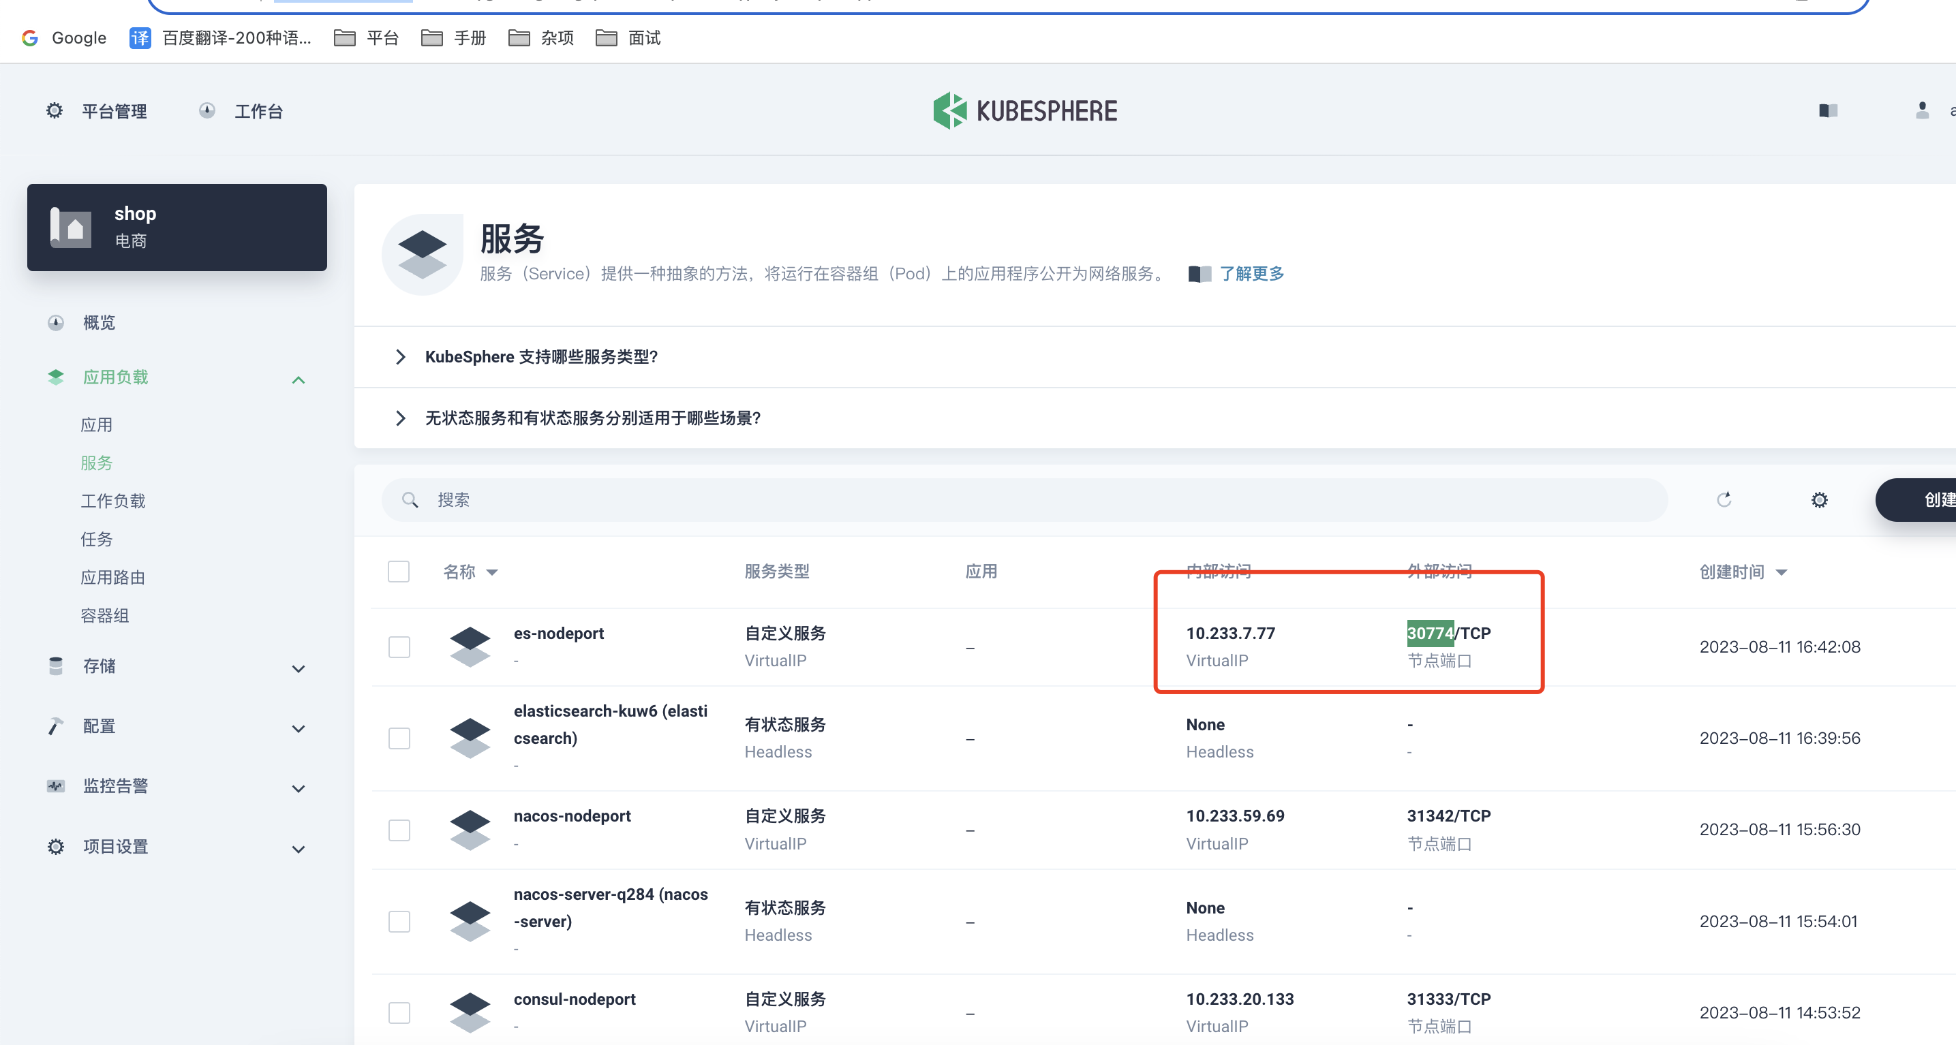This screenshot has height=1045, width=1956.
Task: Click the 31342/TCP node port
Action: click(1449, 816)
